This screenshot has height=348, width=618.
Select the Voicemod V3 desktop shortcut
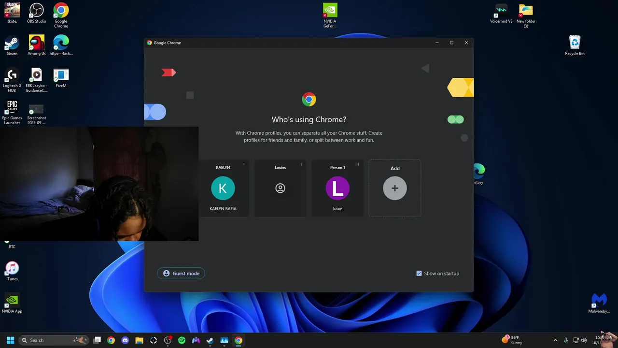click(x=501, y=13)
